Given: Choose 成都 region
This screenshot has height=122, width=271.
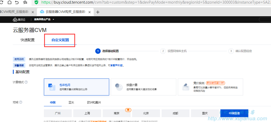Looking at the screenshot, I should (176, 113).
